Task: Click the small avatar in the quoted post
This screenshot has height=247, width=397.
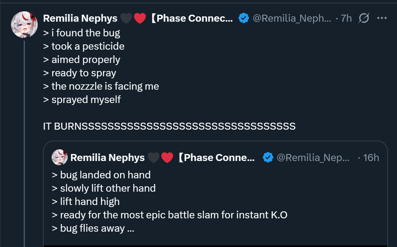Action: [60, 157]
